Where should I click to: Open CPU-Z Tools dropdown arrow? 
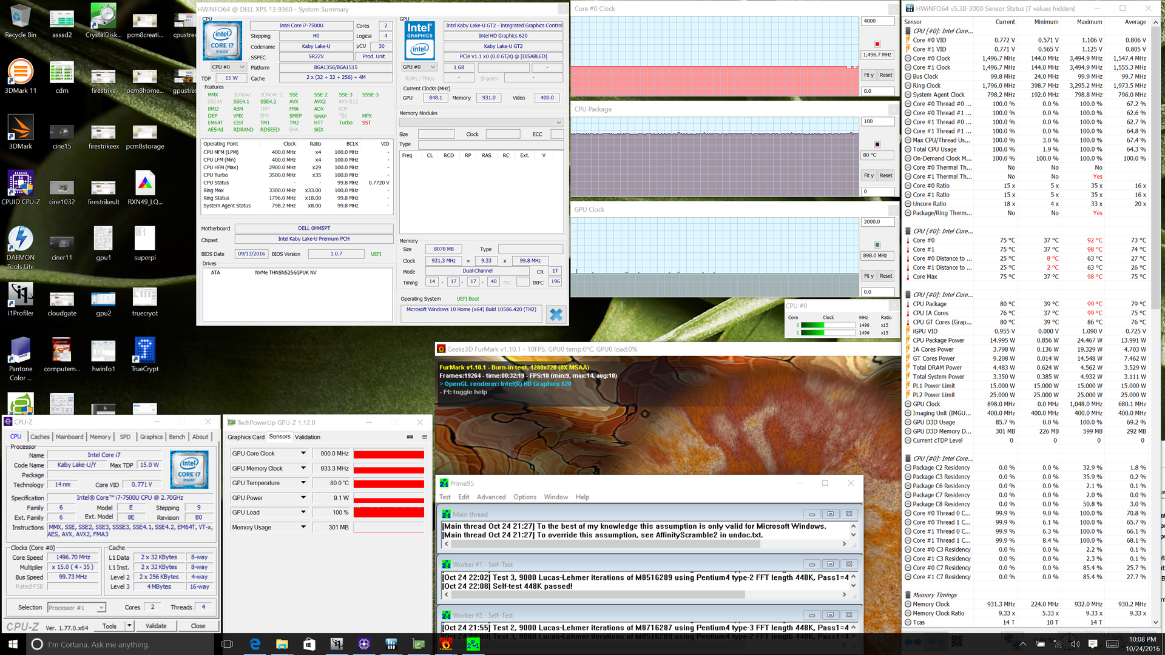[129, 625]
